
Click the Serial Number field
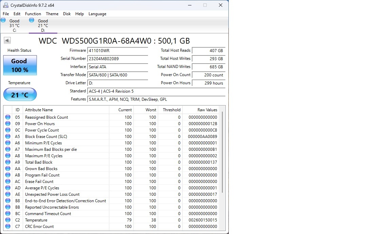[118, 59]
